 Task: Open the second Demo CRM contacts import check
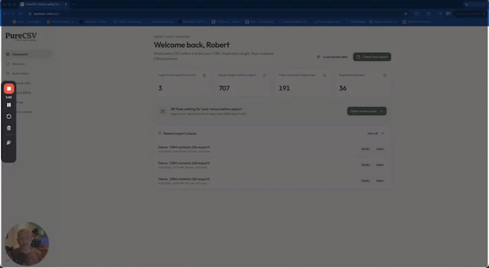(380, 165)
